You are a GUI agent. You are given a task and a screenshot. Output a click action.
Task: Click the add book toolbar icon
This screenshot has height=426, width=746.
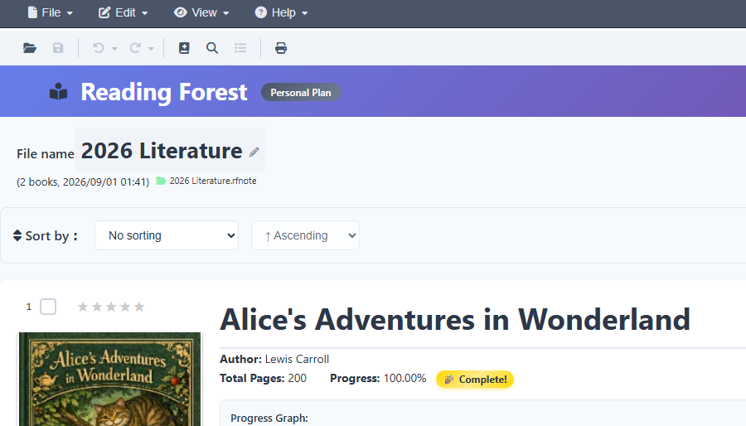coord(184,48)
